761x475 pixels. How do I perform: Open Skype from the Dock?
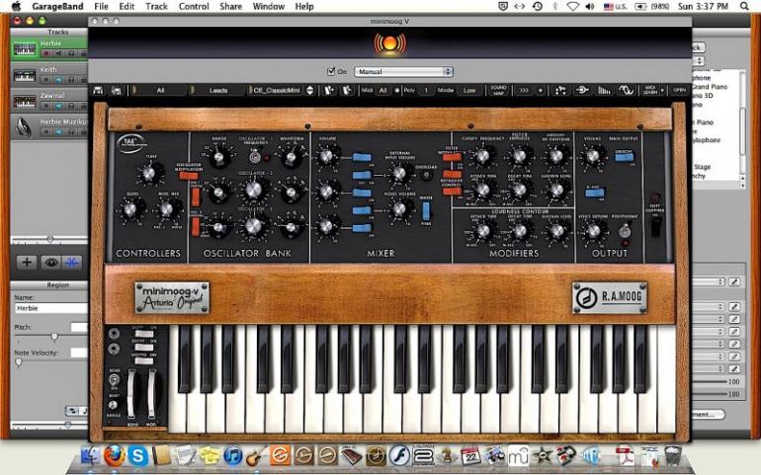point(137,456)
